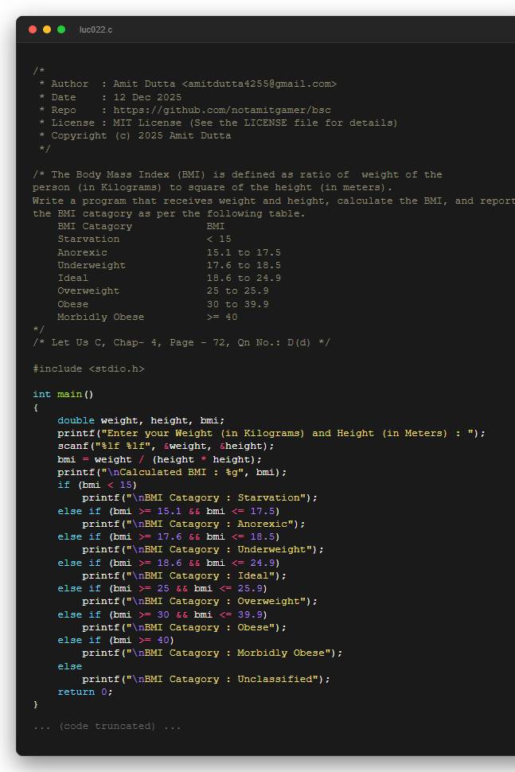The image size is (515, 772).
Task: Click the email amitdutta4255@gmail.com
Action: pyautogui.click(x=259, y=84)
